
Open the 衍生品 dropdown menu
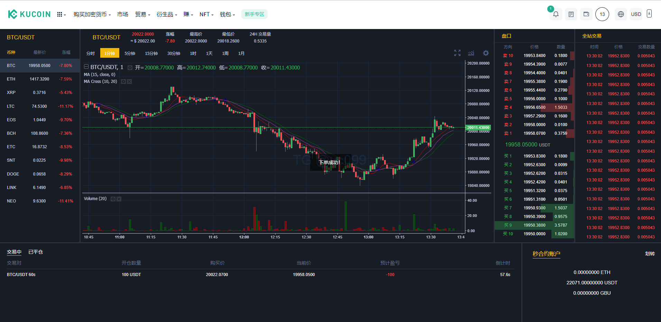[x=167, y=15]
